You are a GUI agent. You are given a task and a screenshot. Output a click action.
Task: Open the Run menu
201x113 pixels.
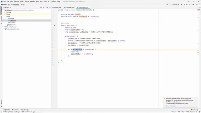click(41, 2)
